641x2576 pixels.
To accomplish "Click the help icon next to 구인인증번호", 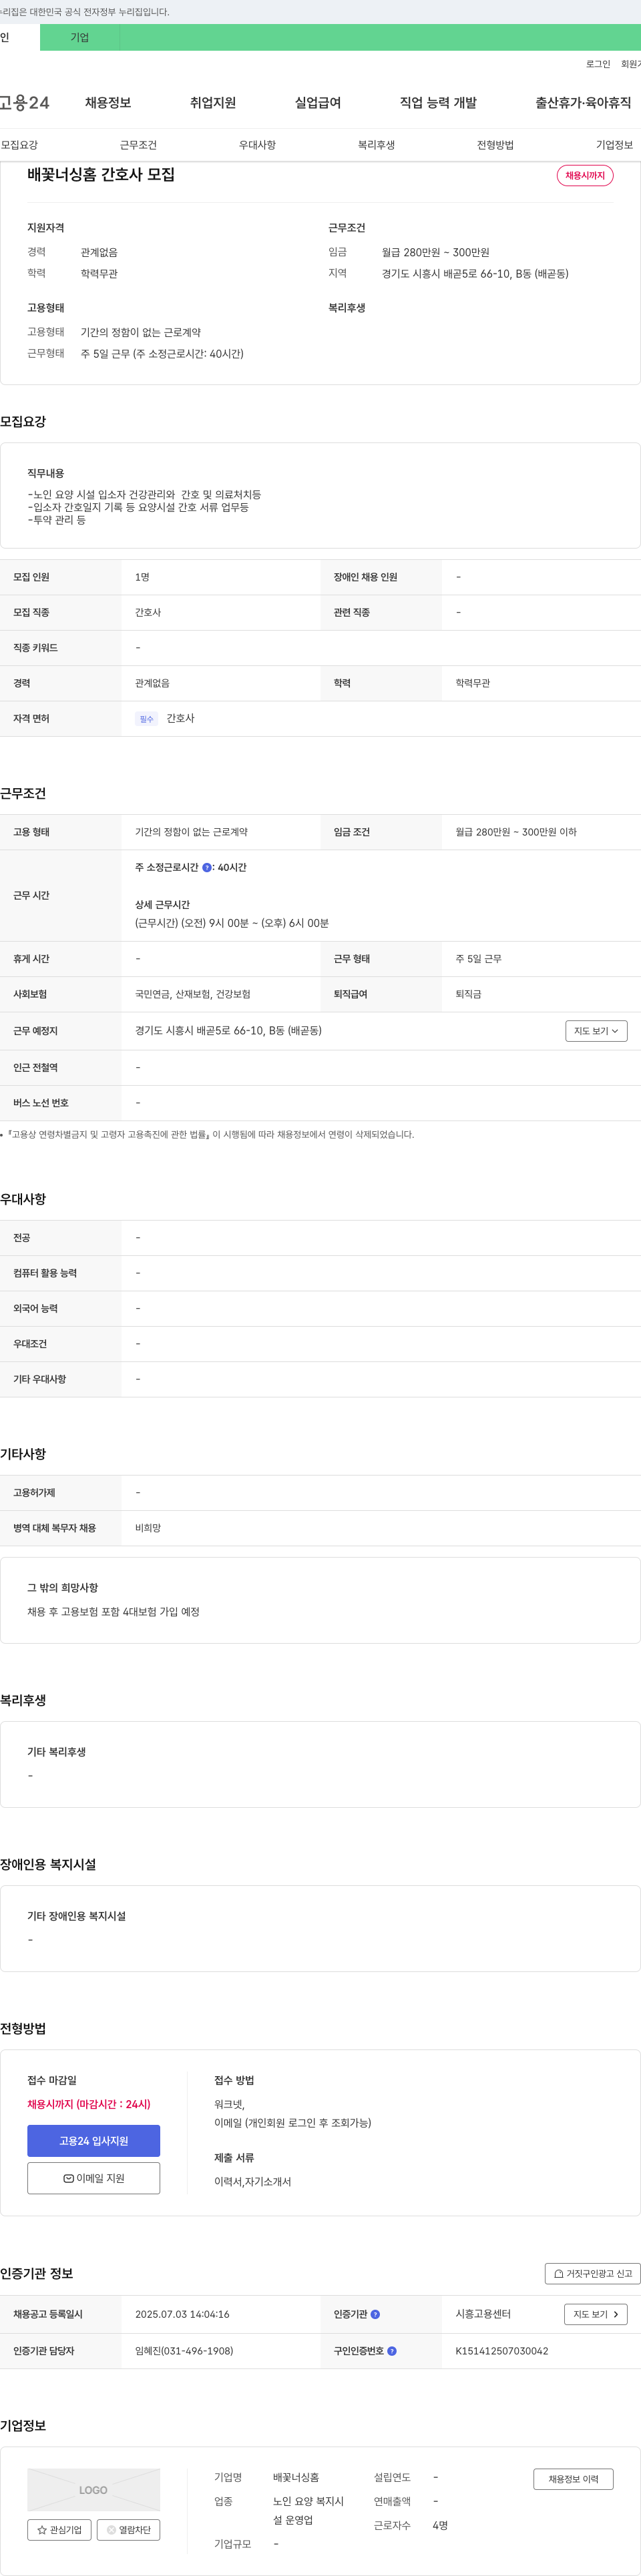I will pyautogui.click(x=392, y=2351).
